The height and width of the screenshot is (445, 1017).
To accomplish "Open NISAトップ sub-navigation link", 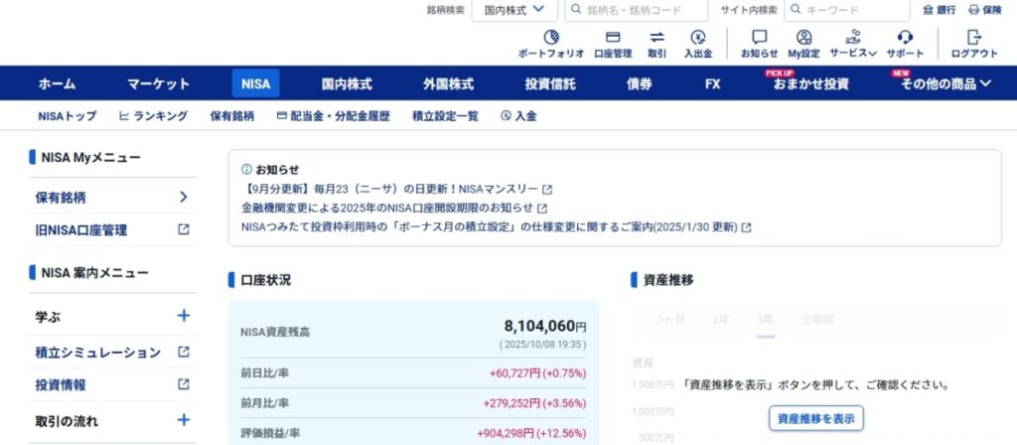I will pos(68,116).
